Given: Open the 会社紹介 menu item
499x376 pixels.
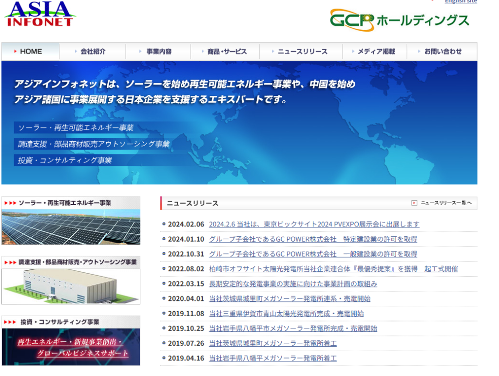Looking at the screenshot, I should click(x=93, y=51).
